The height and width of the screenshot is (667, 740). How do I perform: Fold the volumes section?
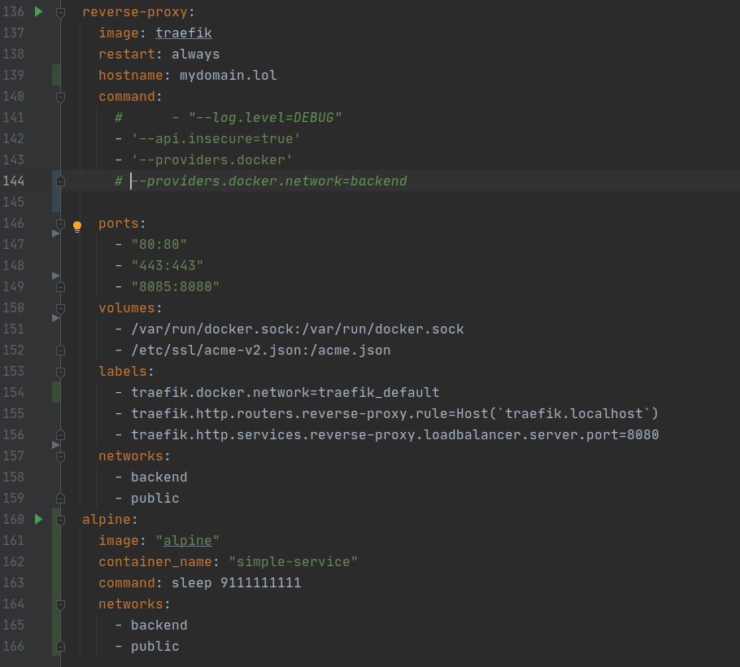click(60, 308)
